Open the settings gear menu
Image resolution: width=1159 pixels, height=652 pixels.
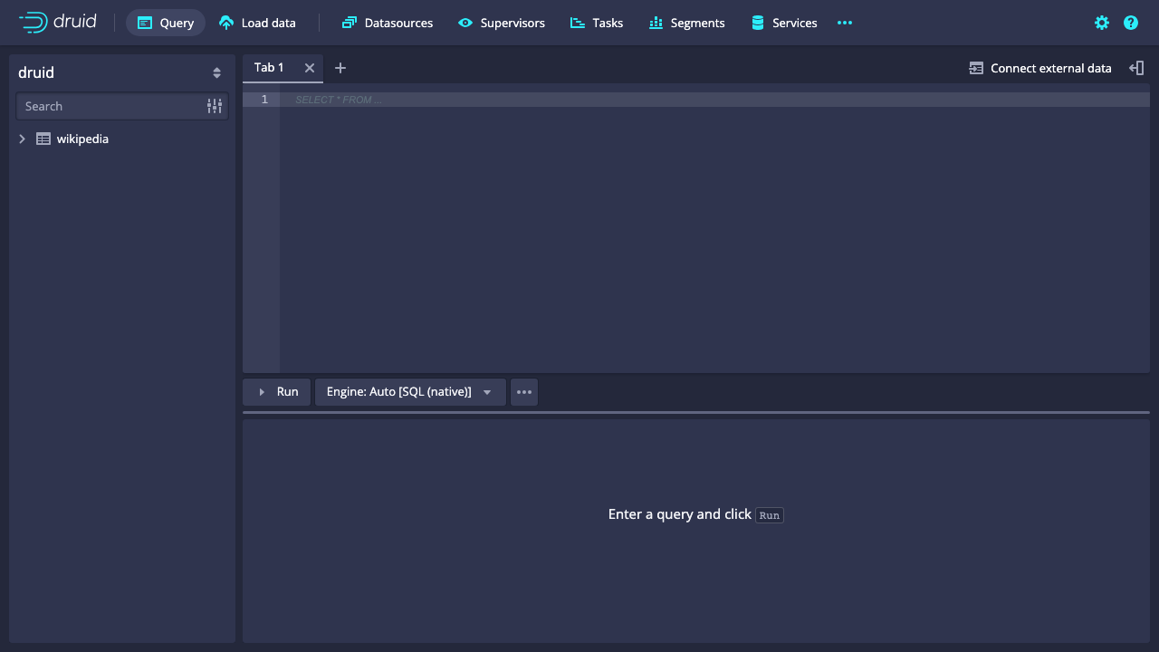tap(1102, 23)
